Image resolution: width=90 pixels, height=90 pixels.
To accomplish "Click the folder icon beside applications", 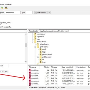I will tap(35, 42).
